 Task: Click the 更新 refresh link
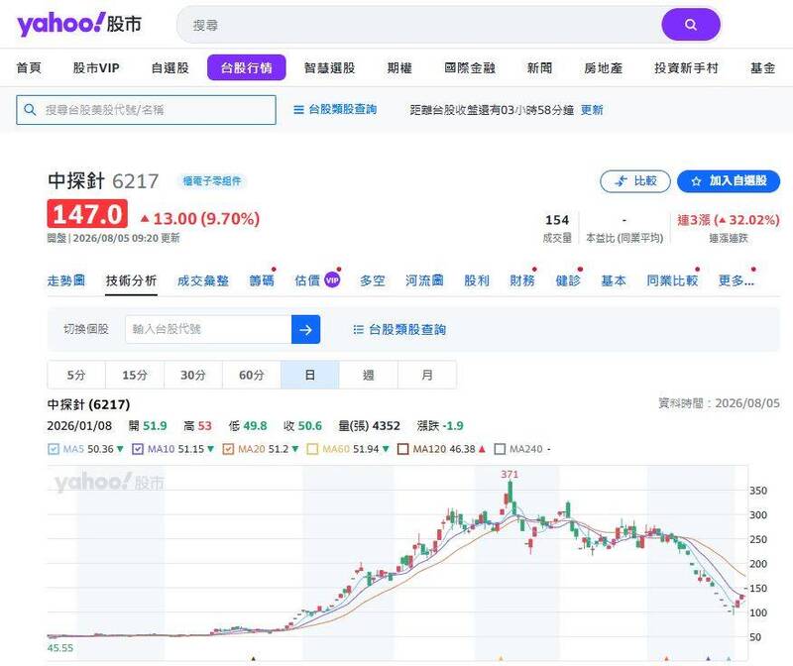[x=592, y=110]
